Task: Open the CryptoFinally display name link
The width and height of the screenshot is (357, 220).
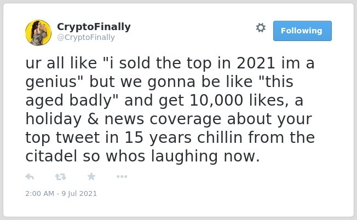Action: [x=94, y=27]
